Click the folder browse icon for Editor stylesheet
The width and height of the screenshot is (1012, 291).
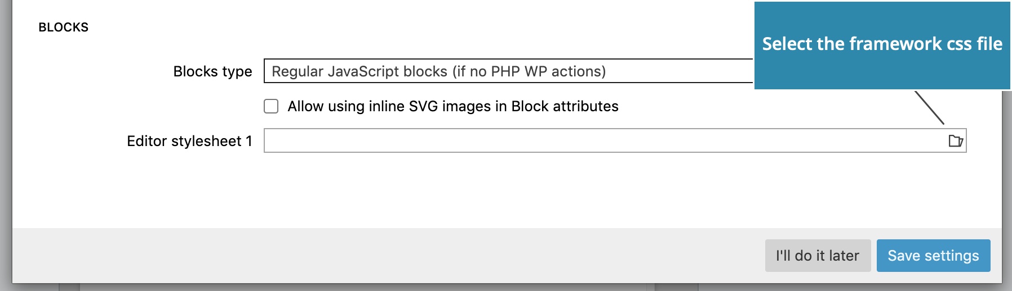point(956,140)
